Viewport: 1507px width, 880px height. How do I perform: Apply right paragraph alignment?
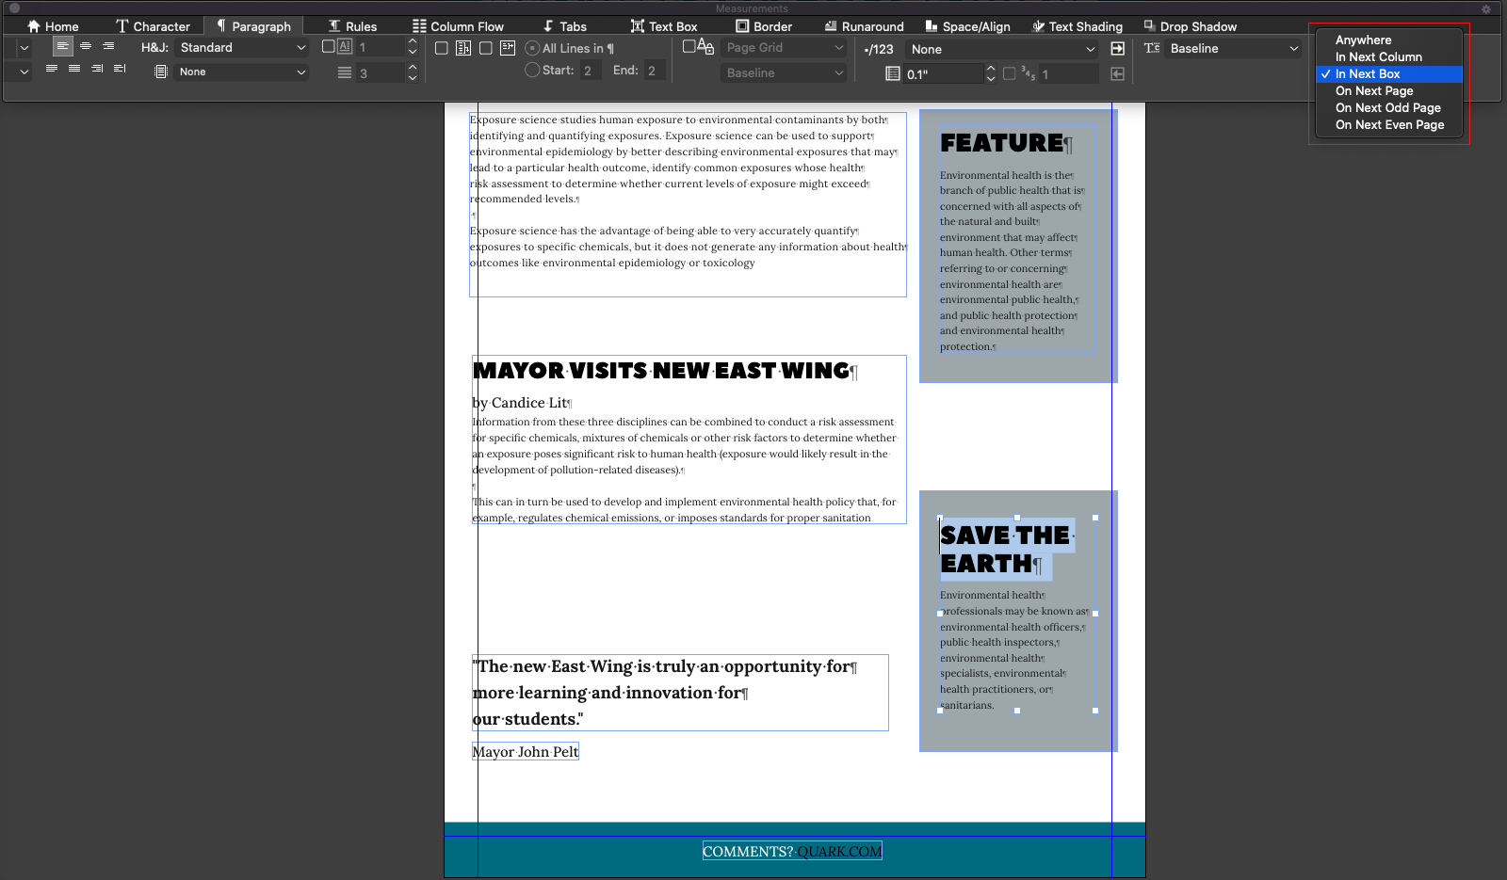(x=108, y=46)
